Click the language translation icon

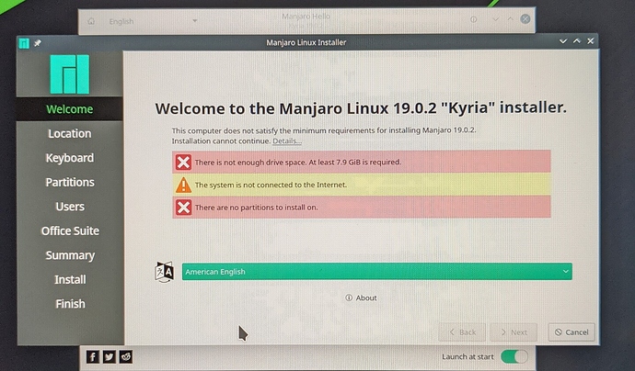165,272
